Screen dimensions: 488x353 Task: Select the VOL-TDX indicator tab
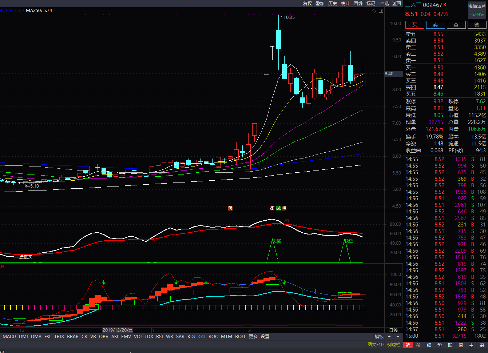pos(143,337)
